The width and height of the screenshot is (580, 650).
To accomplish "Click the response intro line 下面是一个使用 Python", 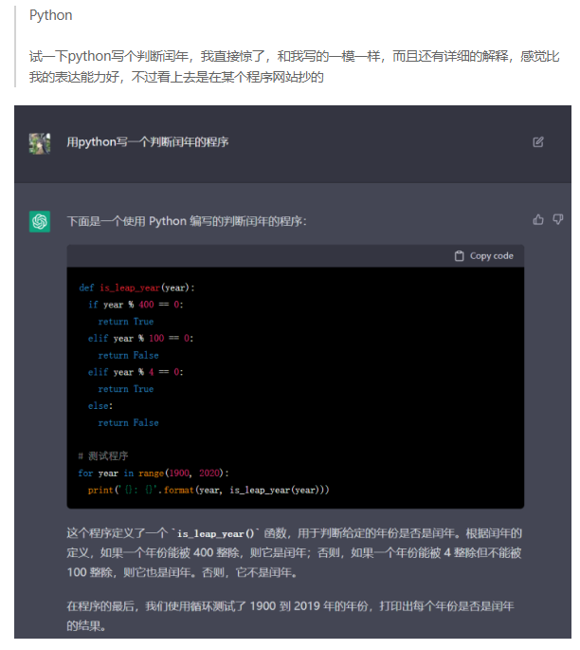I will [x=187, y=221].
